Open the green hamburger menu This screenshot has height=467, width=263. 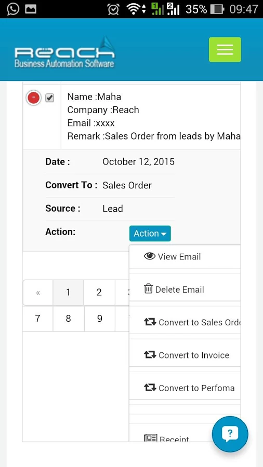click(225, 49)
